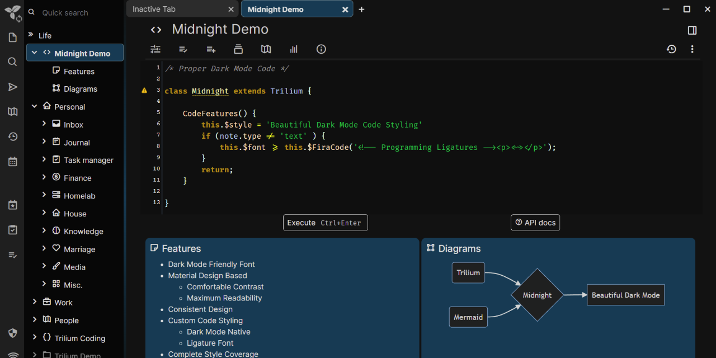716x358 pixels.
Task: Click the sync status wifi icon
Action: coord(12,354)
